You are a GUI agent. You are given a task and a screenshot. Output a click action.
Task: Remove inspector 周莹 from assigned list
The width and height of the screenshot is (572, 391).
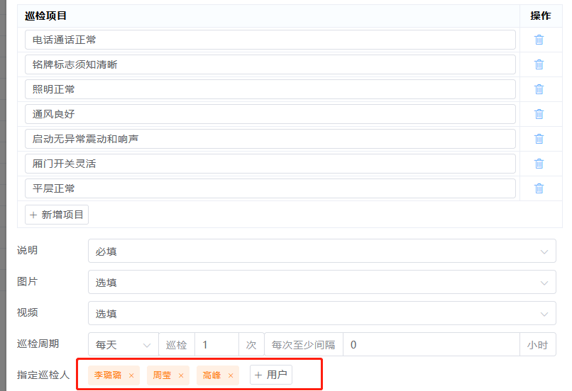tap(181, 375)
